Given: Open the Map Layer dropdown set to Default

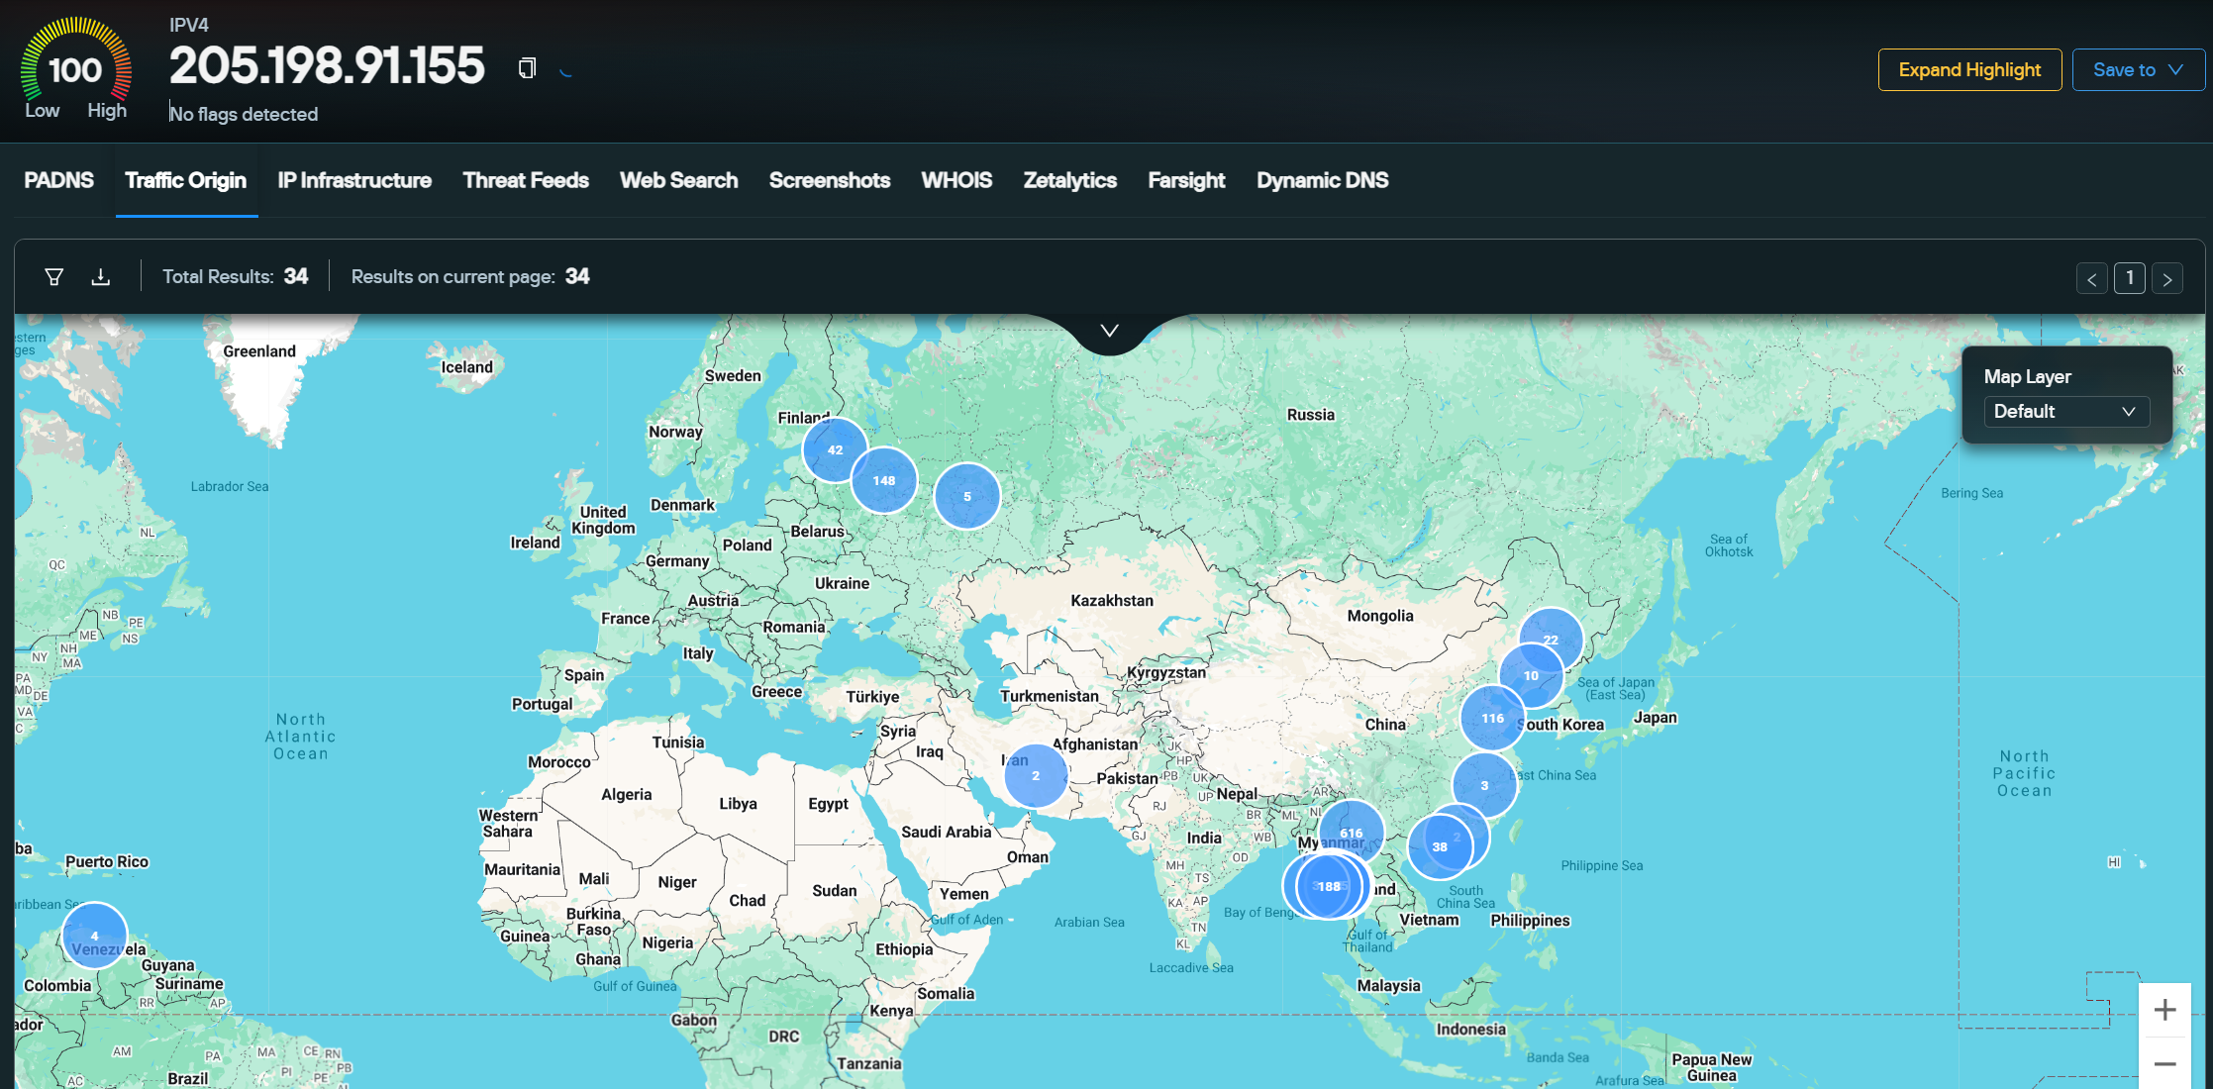Looking at the screenshot, I should (2066, 411).
